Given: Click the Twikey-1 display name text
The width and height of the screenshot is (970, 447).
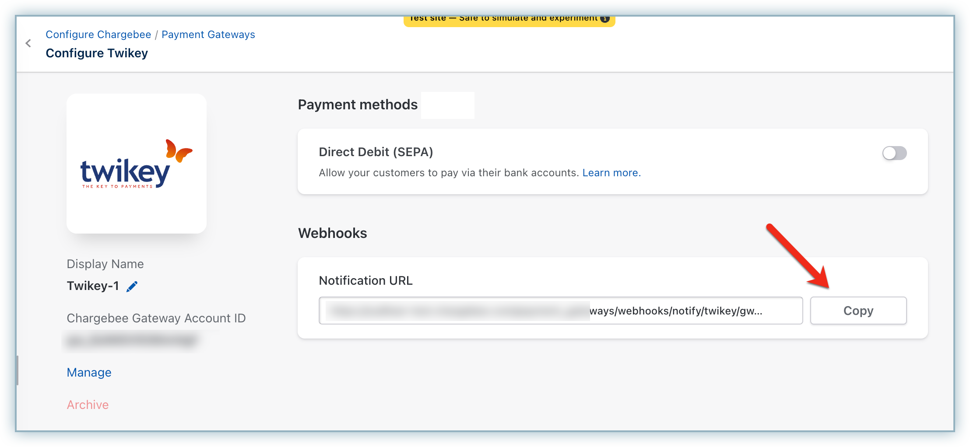Looking at the screenshot, I should click(x=93, y=286).
